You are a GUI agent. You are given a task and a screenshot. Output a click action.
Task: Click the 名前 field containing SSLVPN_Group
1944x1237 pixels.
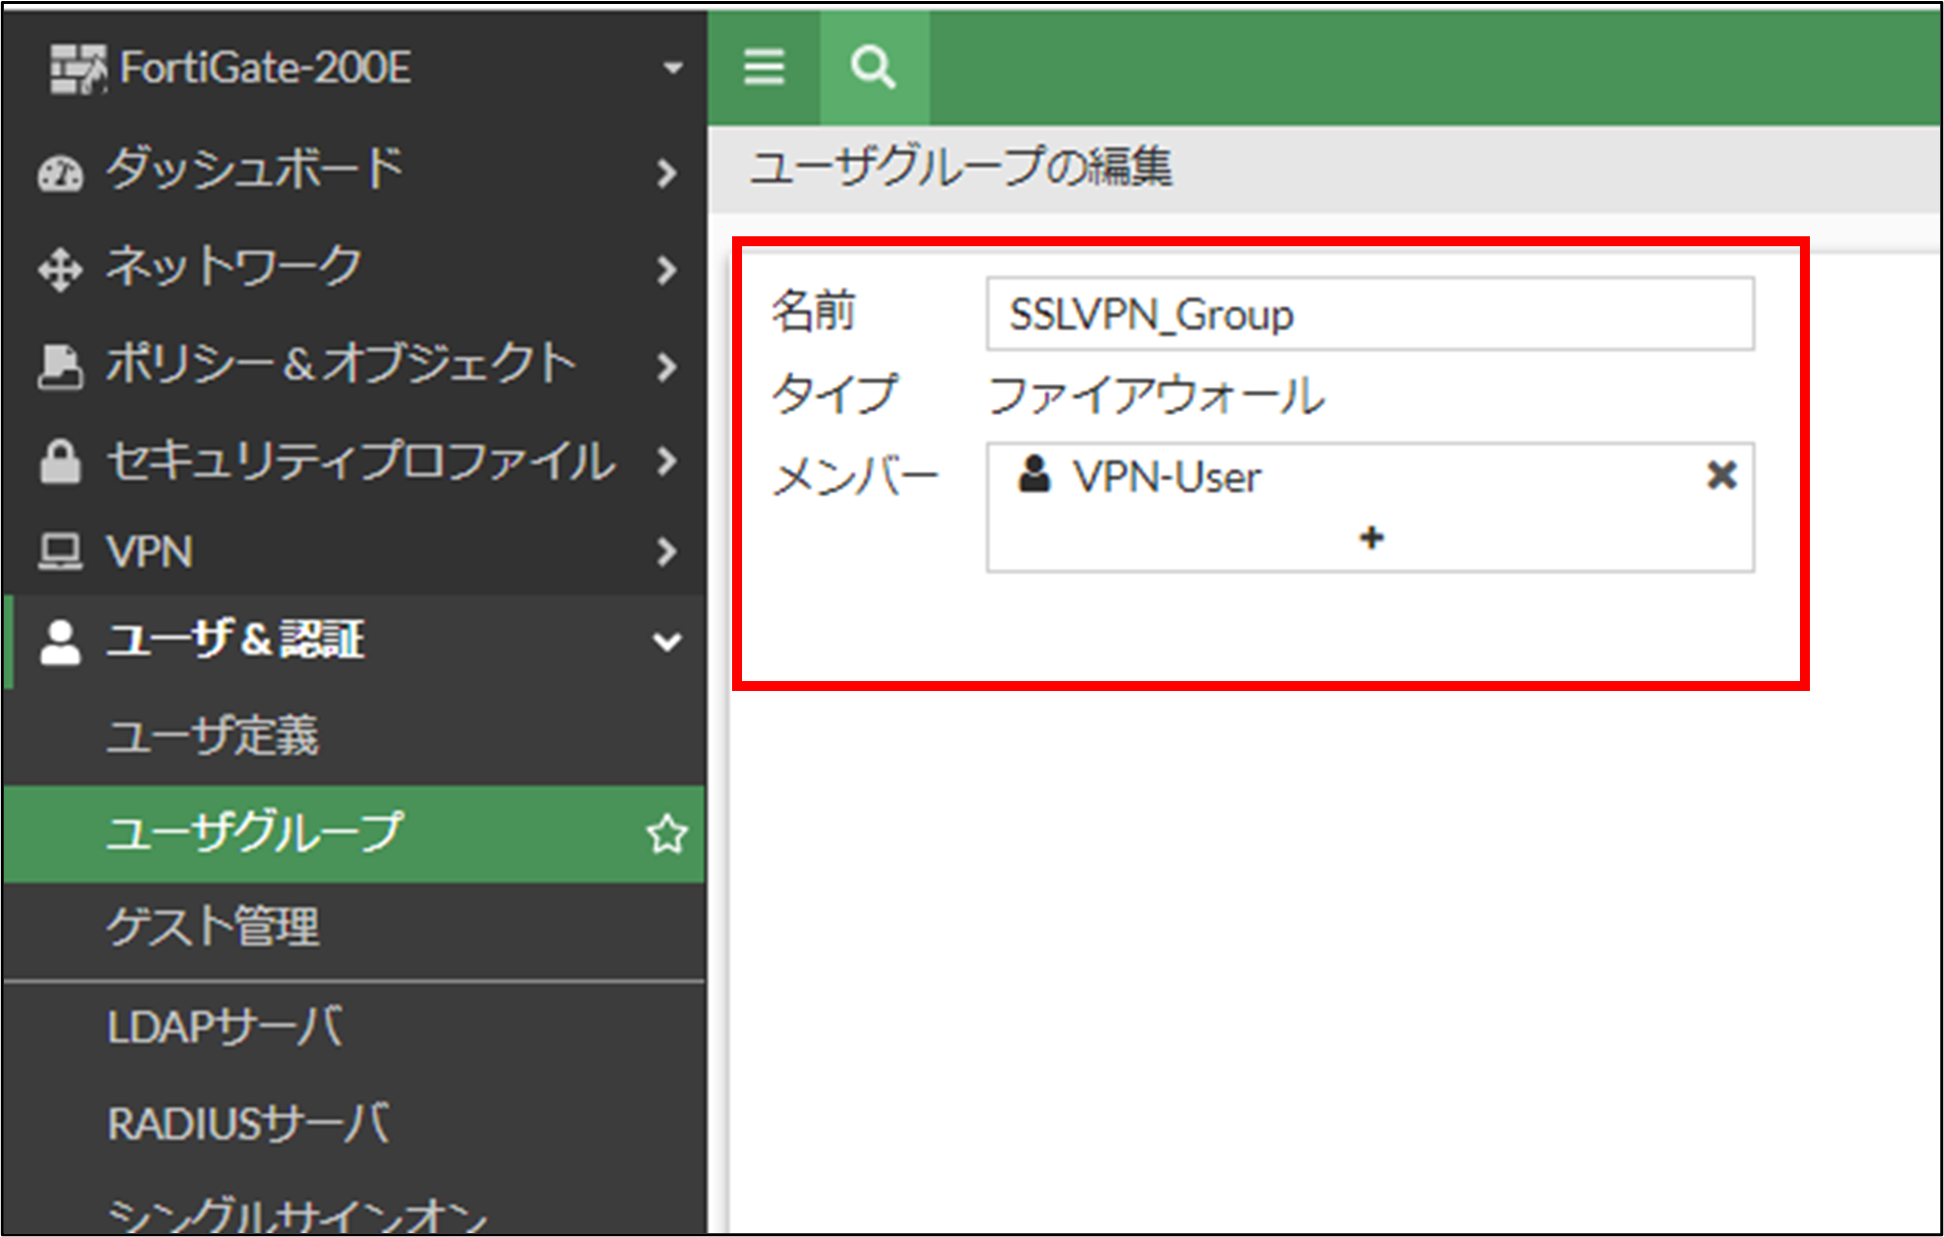(1370, 314)
